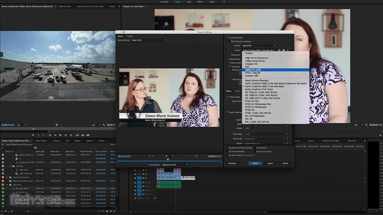Screen dimensions: 383x215
Task: Toggle the Frame Rate match-source checkbox
Action: 287,134
